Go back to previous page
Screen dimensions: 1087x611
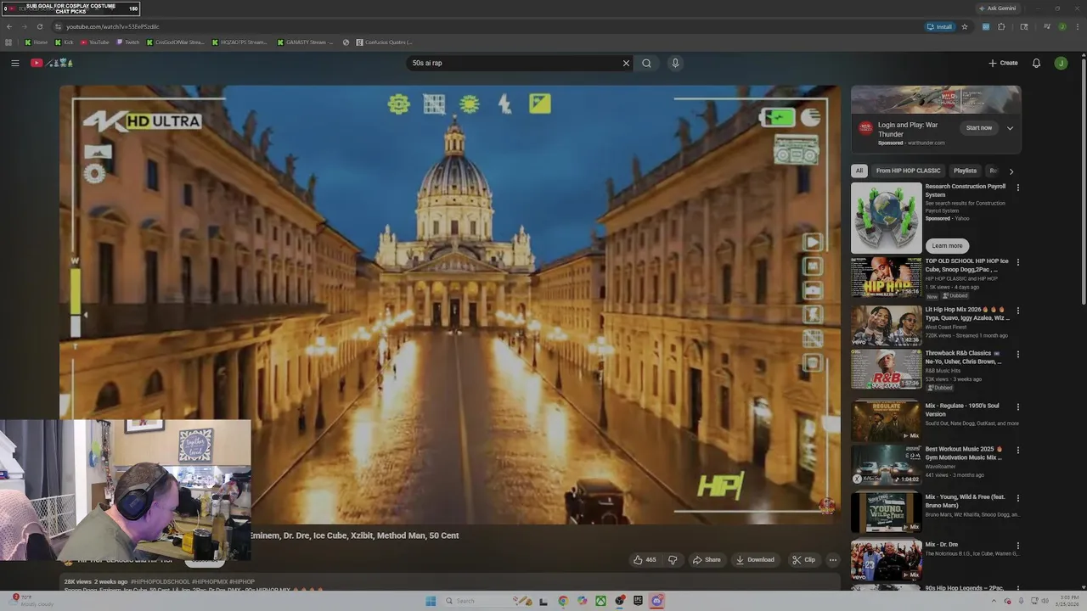click(x=9, y=26)
